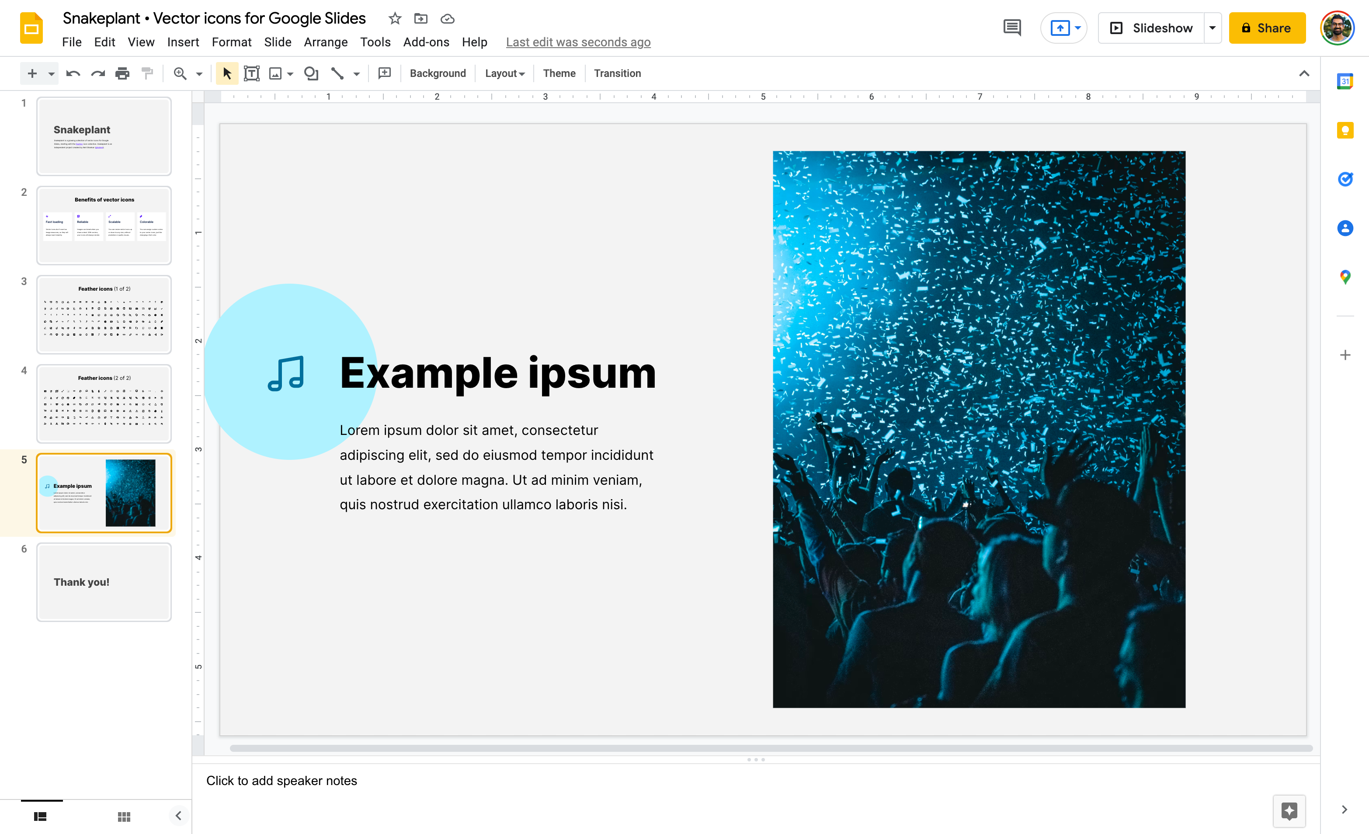Open the Arrange menu
This screenshot has height=834, width=1369.
[x=326, y=42]
